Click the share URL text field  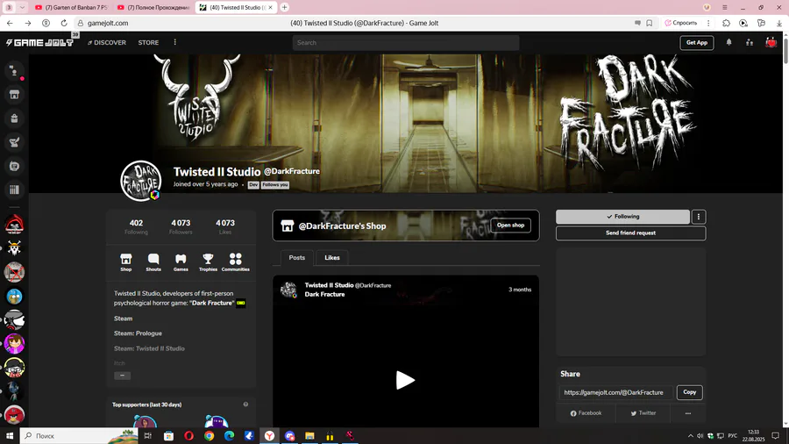click(616, 392)
